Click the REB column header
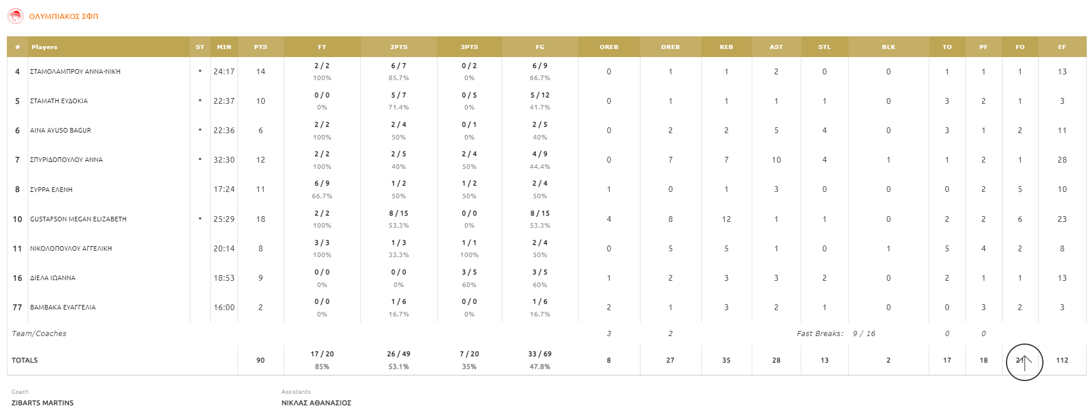 [726, 47]
